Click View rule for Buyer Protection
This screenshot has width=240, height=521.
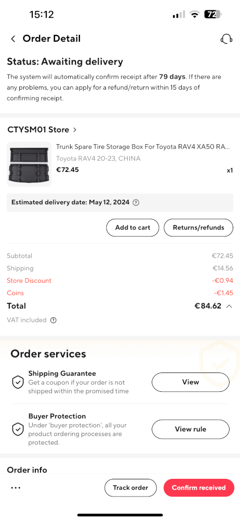[191, 429]
